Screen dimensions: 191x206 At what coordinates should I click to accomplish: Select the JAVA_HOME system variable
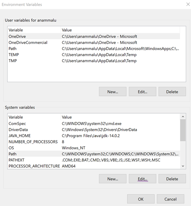(94, 136)
